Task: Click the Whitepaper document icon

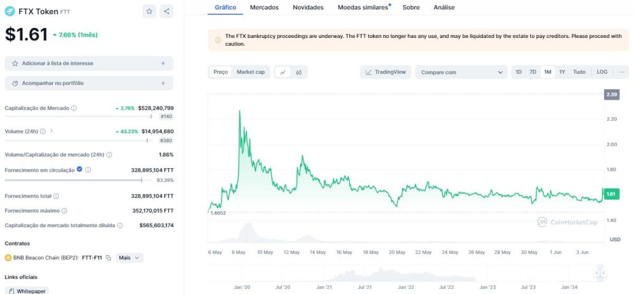Action: click(12, 291)
